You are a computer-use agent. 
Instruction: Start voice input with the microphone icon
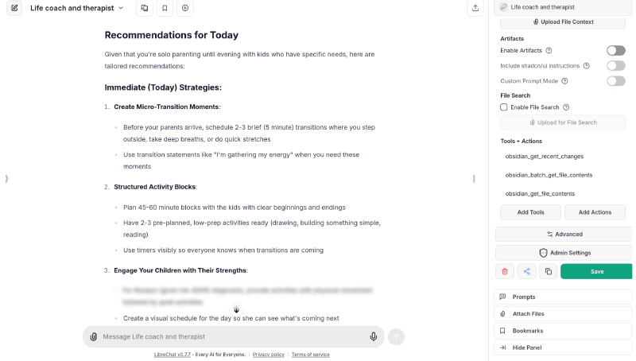(x=373, y=336)
